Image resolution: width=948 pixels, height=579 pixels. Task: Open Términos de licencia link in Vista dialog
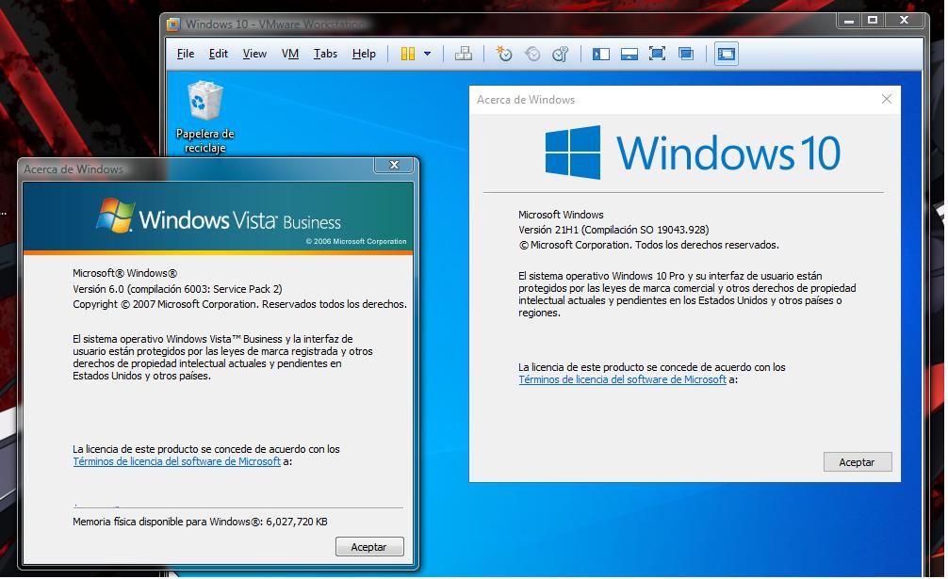click(176, 461)
